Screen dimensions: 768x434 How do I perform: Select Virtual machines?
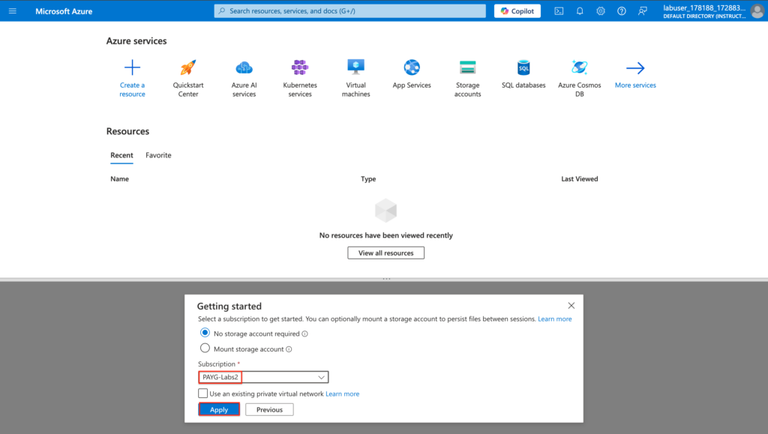355,73
